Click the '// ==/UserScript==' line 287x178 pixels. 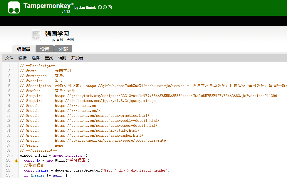point(38,150)
